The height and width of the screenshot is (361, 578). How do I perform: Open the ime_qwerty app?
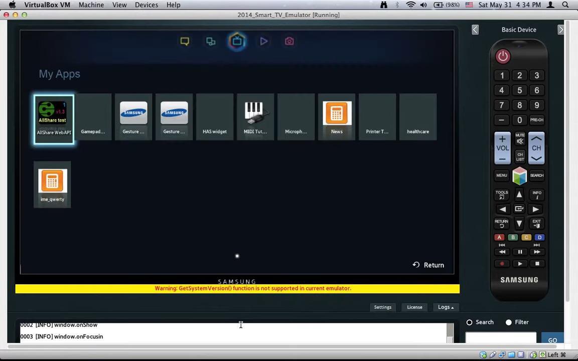pos(52,183)
